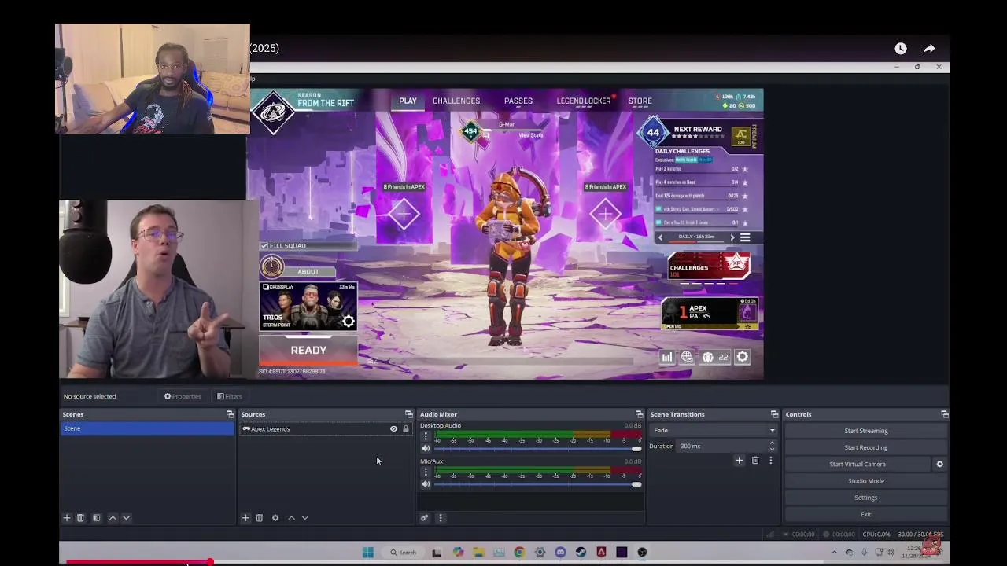Image resolution: width=1007 pixels, height=566 pixels.
Task: Open Steam from the taskbar
Action: tap(581, 553)
